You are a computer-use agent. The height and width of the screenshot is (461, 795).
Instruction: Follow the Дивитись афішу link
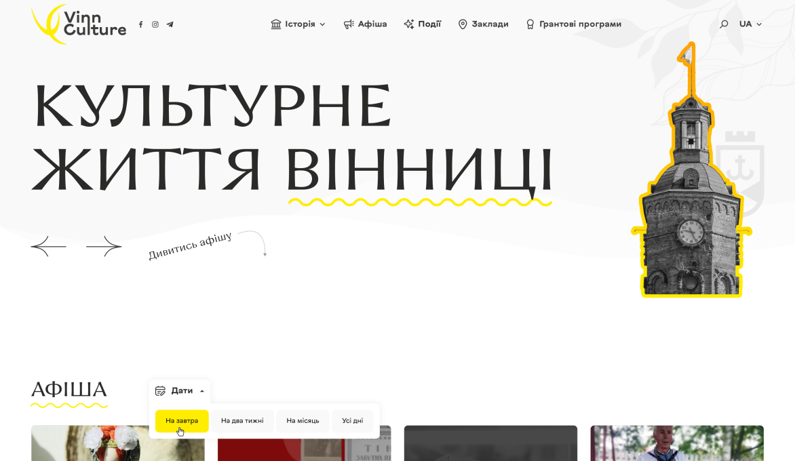190,245
